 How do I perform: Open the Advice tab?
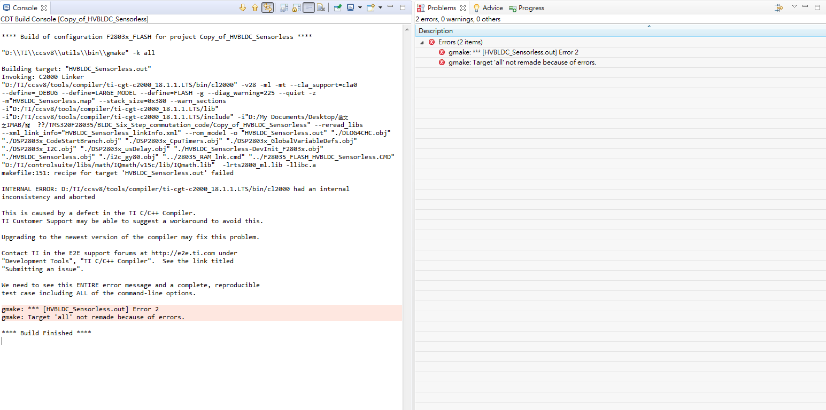[488, 8]
